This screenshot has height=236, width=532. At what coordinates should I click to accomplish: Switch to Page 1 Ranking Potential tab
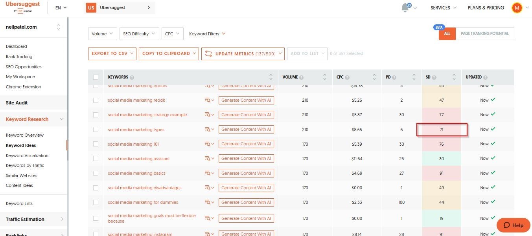[x=484, y=34]
